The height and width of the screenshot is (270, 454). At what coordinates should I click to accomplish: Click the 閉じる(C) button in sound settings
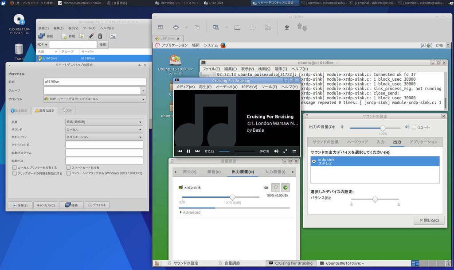pyautogui.click(x=429, y=220)
